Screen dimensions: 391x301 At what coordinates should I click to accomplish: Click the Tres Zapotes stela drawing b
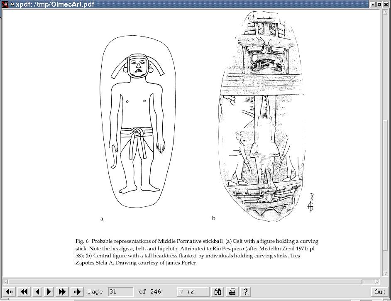pos(262,116)
